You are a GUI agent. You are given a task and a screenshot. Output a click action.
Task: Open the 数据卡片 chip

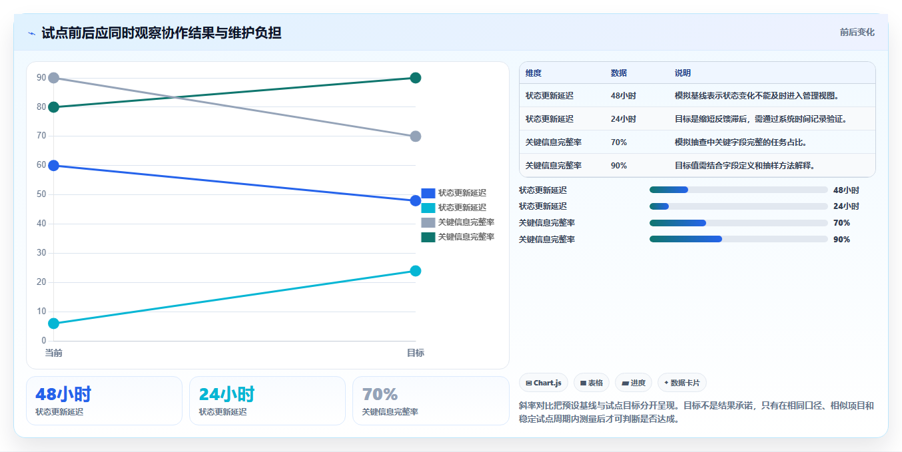click(682, 383)
